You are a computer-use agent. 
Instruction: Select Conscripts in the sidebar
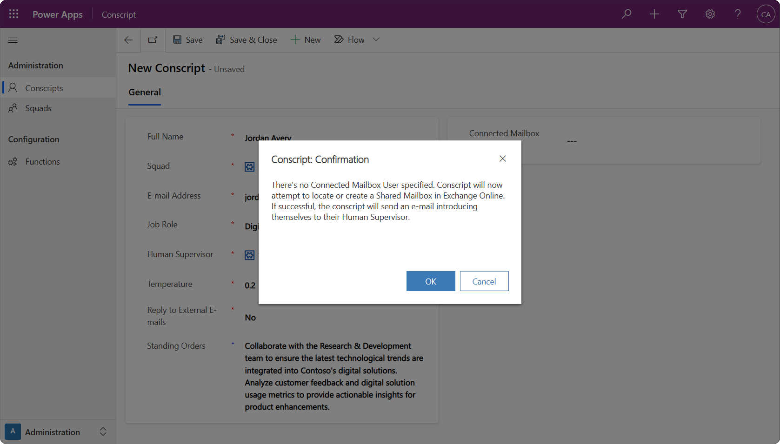[58, 88]
